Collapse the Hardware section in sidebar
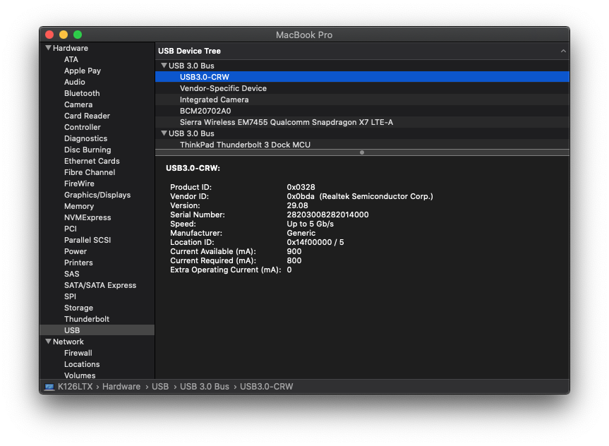Viewport: 609px width, 446px height. coord(48,48)
